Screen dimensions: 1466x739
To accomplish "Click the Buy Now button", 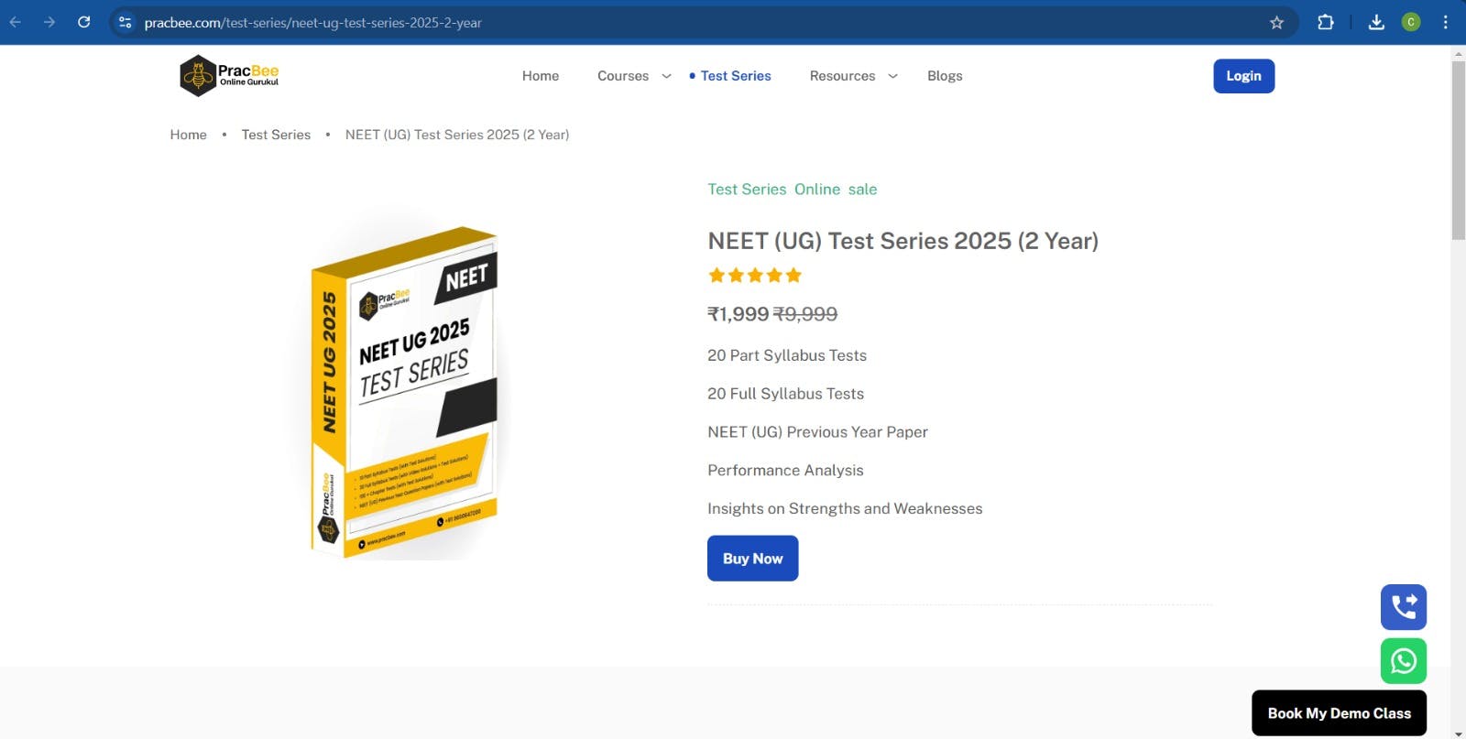I will point(753,559).
